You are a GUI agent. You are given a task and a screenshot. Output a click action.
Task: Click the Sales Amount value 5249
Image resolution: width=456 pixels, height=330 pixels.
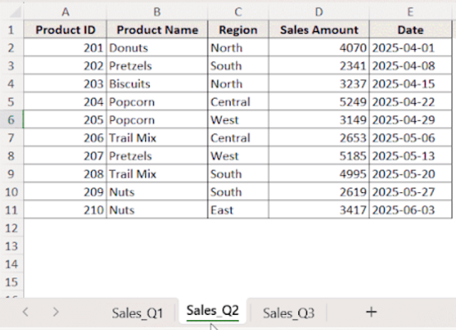tap(318, 101)
